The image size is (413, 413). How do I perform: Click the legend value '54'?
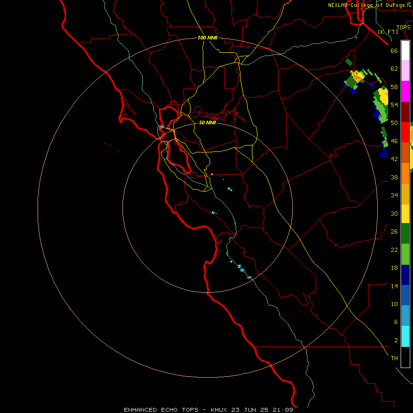[x=394, y=105]
